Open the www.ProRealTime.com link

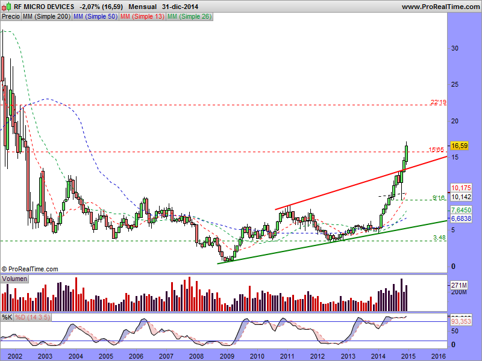tap(439, 6)
